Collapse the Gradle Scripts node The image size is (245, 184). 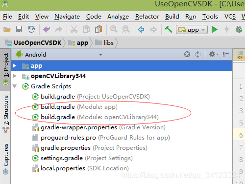click(15, 86)
